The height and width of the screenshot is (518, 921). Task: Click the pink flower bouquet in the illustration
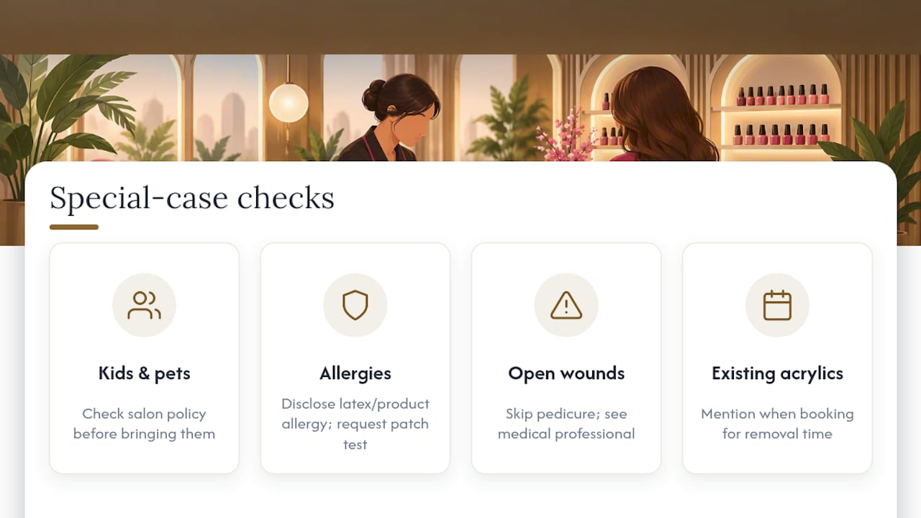(x=561, y=137)
